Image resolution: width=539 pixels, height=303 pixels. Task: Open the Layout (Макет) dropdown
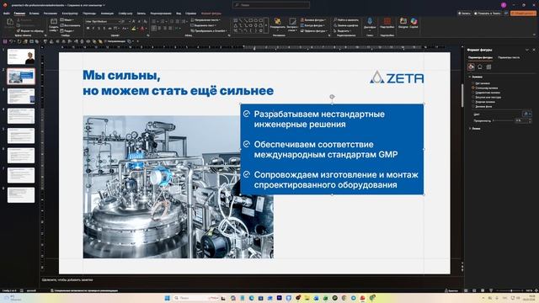pyautogui.click(x=67, y=20)
